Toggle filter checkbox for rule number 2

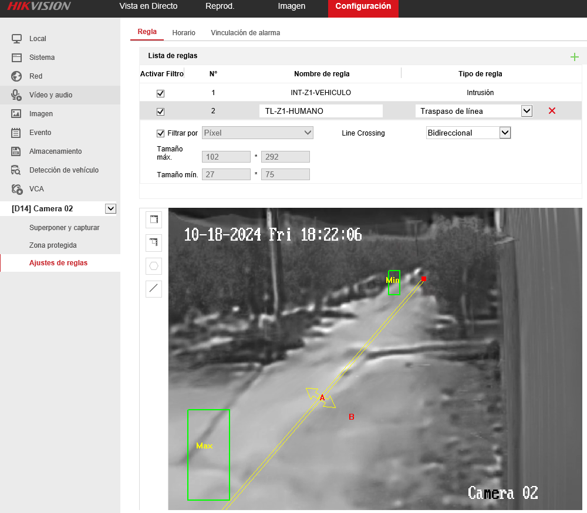160,112
